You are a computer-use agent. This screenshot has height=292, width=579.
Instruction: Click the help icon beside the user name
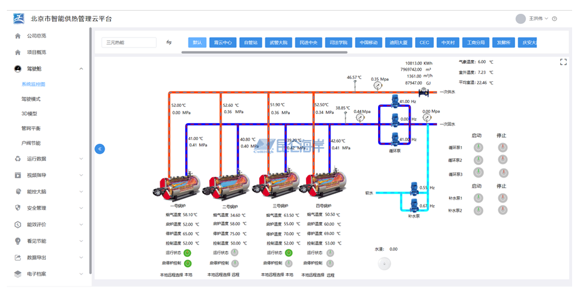tap(555, 19)
